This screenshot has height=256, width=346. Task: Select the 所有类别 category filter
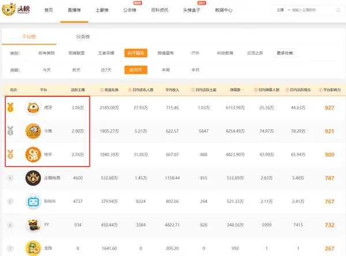47,53
